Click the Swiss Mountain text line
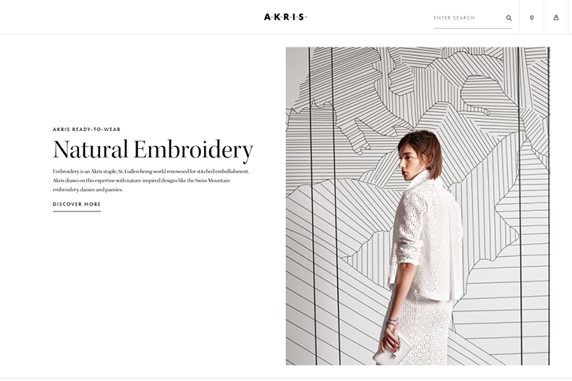Viewport: 572px width, 381px height. (x=141, y=180)
